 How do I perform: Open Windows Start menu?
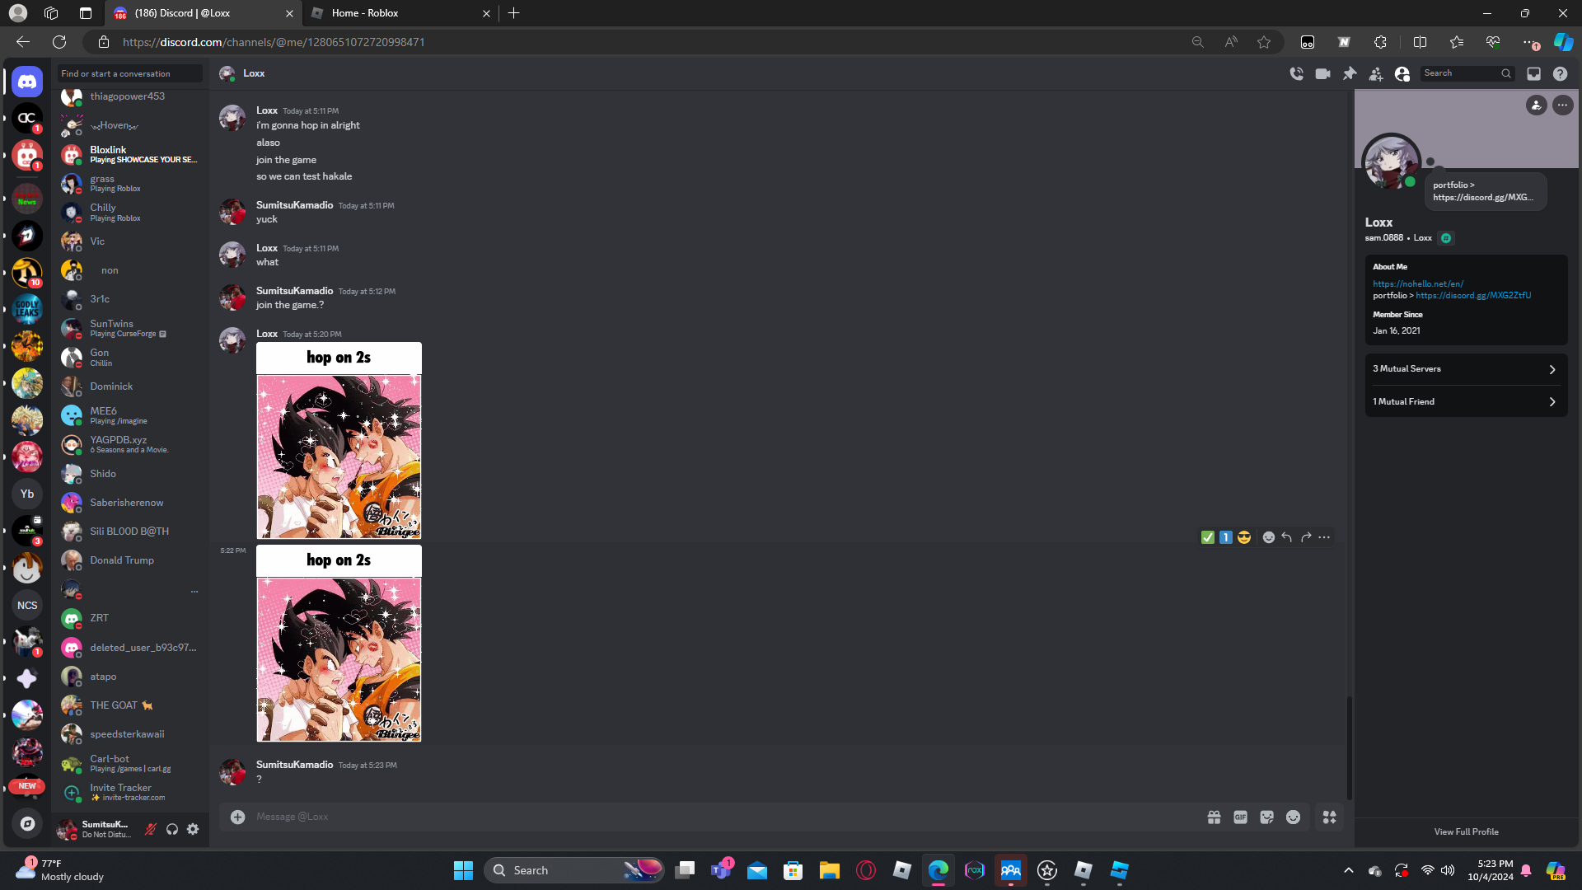tap(463, 870)
